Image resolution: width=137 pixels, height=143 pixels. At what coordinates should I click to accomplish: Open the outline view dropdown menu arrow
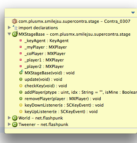pyautogui.click(x=133, y=13)
